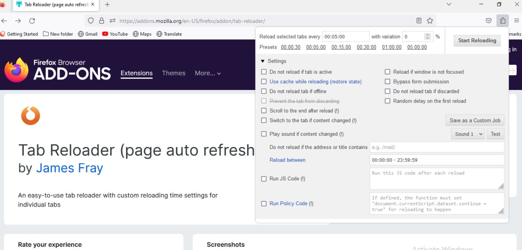Open the Save to Pocket icon
This screenshot has height=250, width=522.
tap(488, 21)
